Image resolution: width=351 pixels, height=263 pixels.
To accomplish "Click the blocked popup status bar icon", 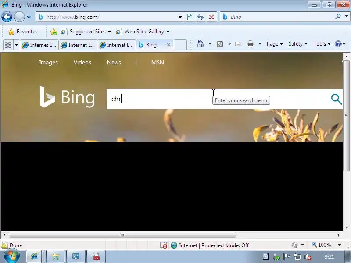I will (164, 245).
